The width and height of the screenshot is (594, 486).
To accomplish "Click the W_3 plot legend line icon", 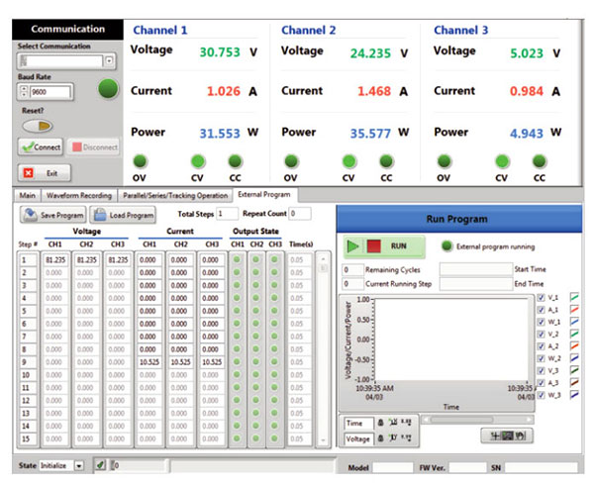I will 574,394.
